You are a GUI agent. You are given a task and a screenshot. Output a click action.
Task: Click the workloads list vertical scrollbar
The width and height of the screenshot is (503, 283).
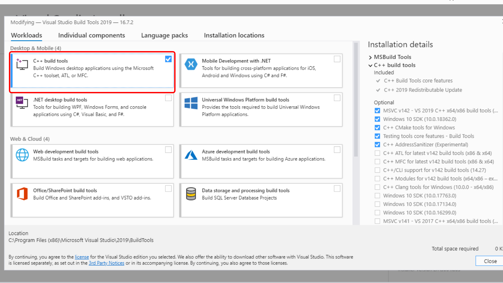[x=356, y=105]
